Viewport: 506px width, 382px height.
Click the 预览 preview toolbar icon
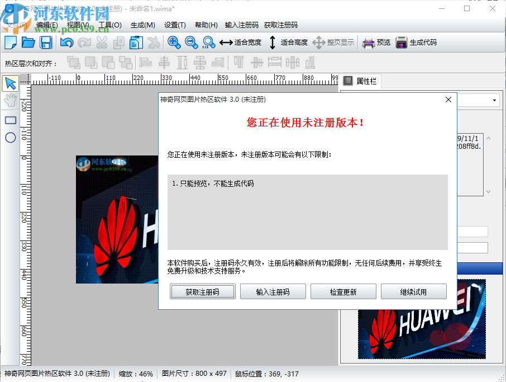tap(376, 42)
